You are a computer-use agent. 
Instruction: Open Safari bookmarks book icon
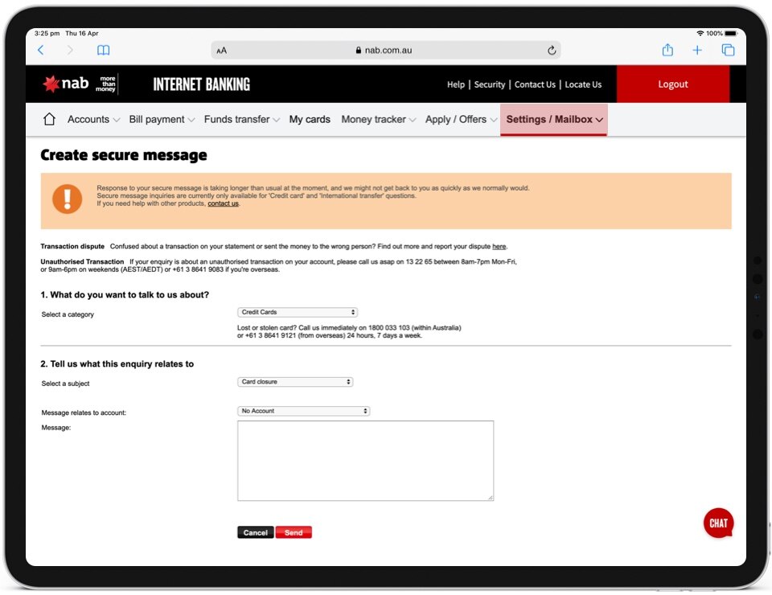click(103, 50)
